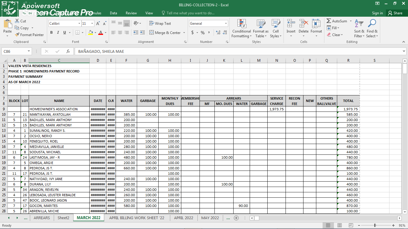Apply Percent Style format
The image size is (408, 229).
203,33
